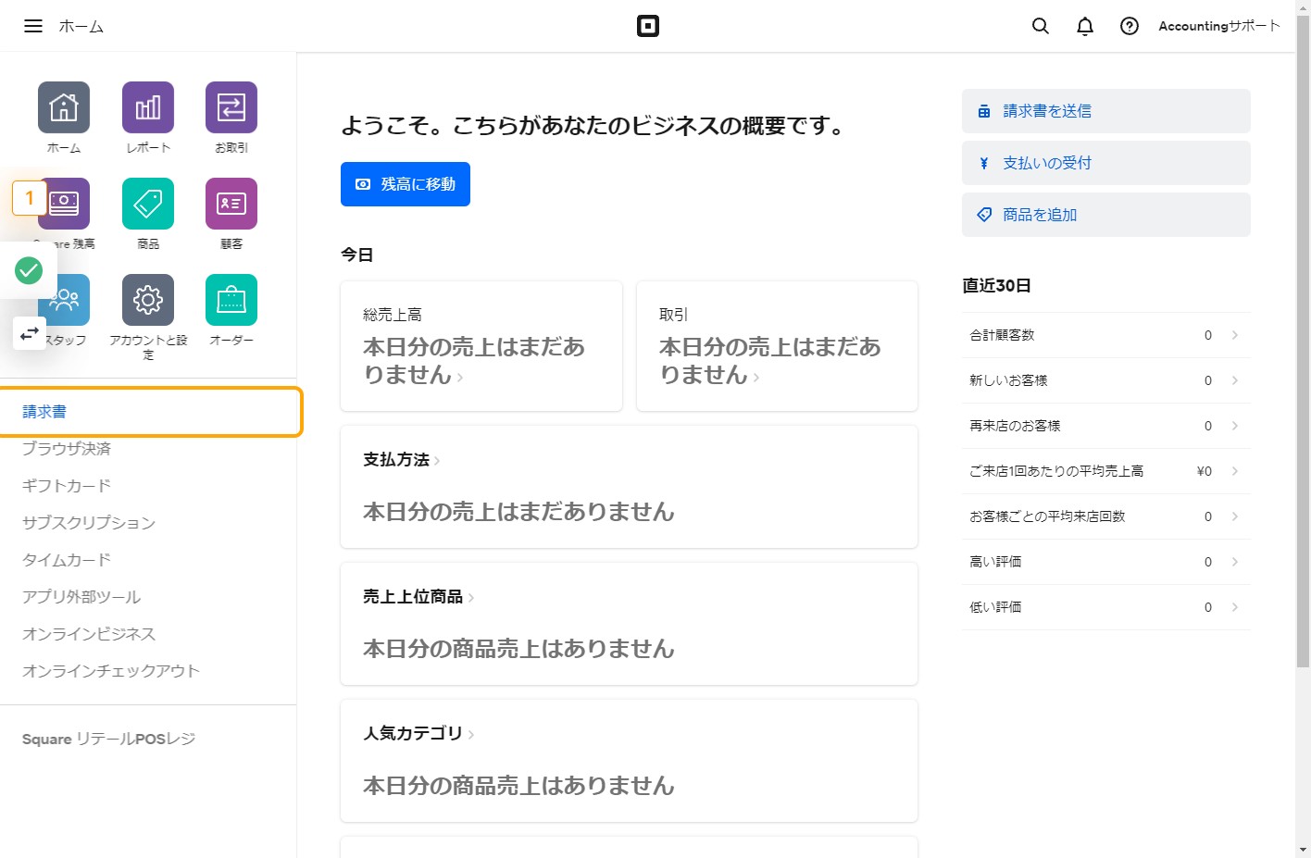Open the Square 残高 balance icon
This screenshot has height=858, width=1311.
[64, 204]
